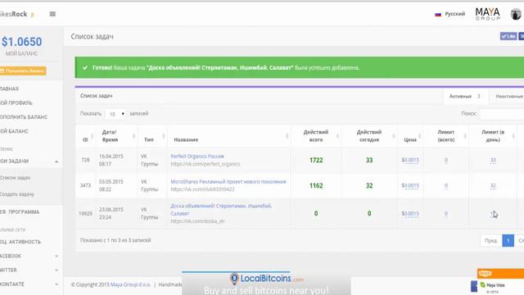Open СОЦ. АКТИВНОСТЬ in the sidebar
This screenshot has width=524, height=295.
pyautogui.click(x=20, y=242)
